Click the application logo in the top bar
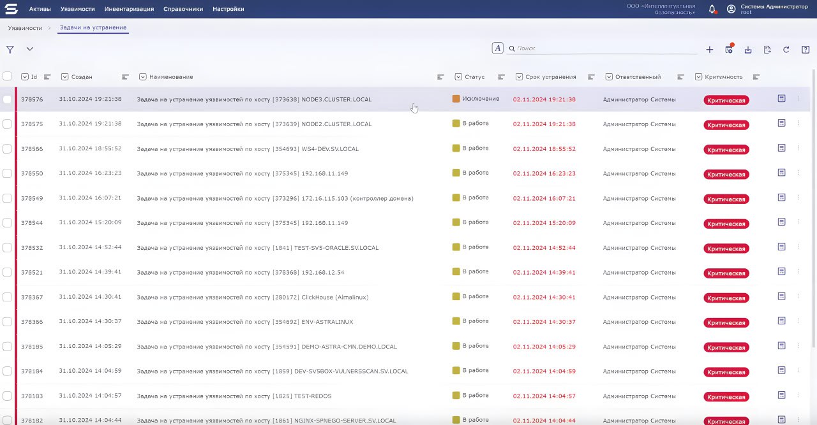Screen dimensions: 817x425 click(x=11, y=9)
